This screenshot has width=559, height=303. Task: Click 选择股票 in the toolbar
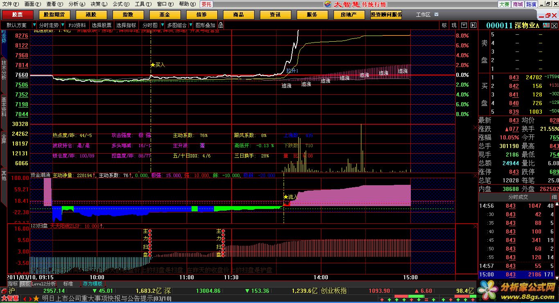coord(101,25)
